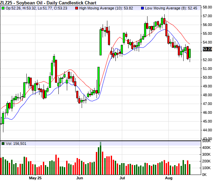Click the current price tag 53.23
Screen dimensions: 216x181
pos(207,49)
